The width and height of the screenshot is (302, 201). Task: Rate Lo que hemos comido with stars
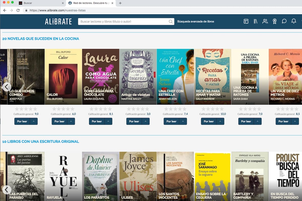coord(26,109)
